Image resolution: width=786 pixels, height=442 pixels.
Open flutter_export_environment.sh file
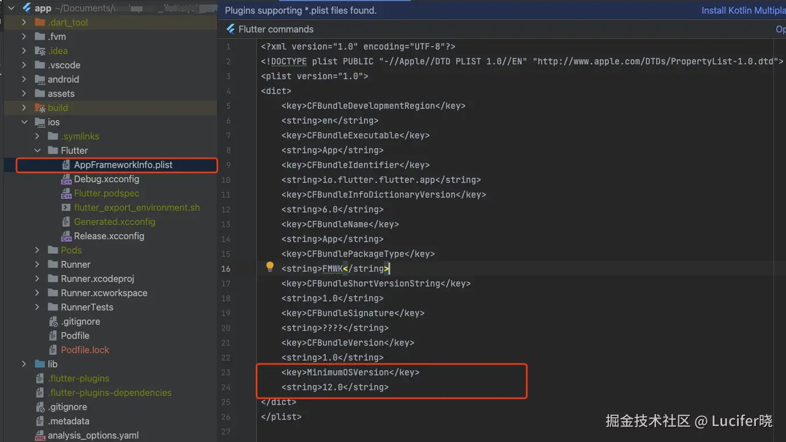pyautogui.click(x=137, y=207)
